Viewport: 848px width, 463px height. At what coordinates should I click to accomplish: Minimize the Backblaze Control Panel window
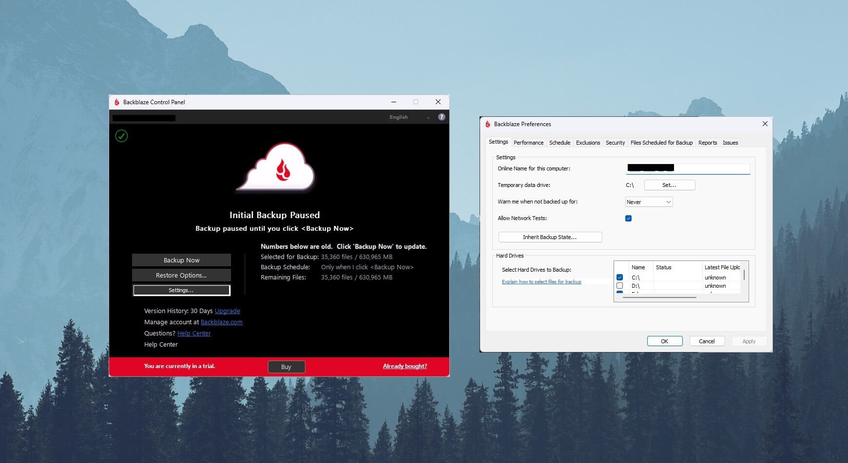click(x=393, y=102)
